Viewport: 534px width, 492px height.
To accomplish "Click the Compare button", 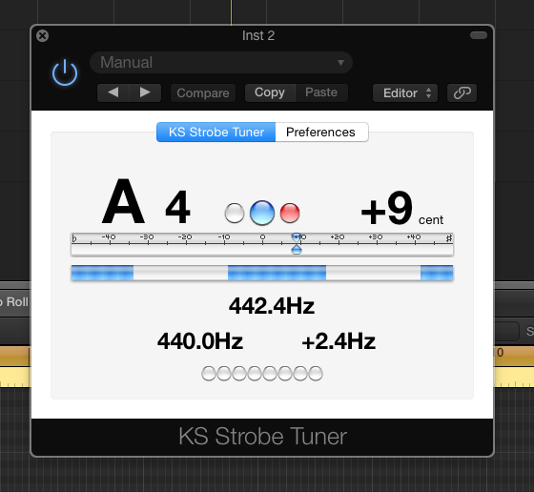I will pyautogui.click(x=203, y=92).
